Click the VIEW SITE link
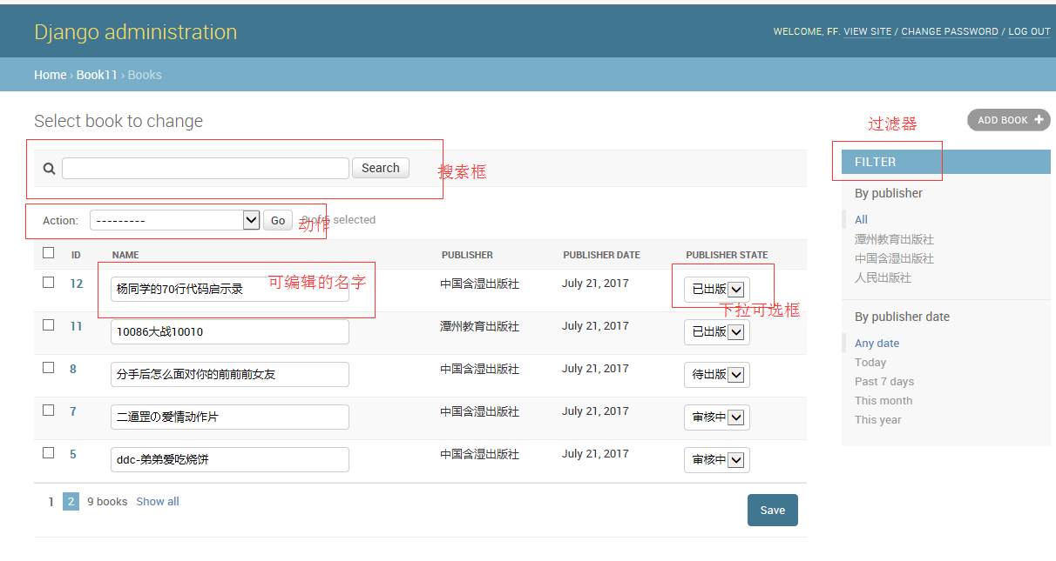1056x561 pixels. coord(868,31)
